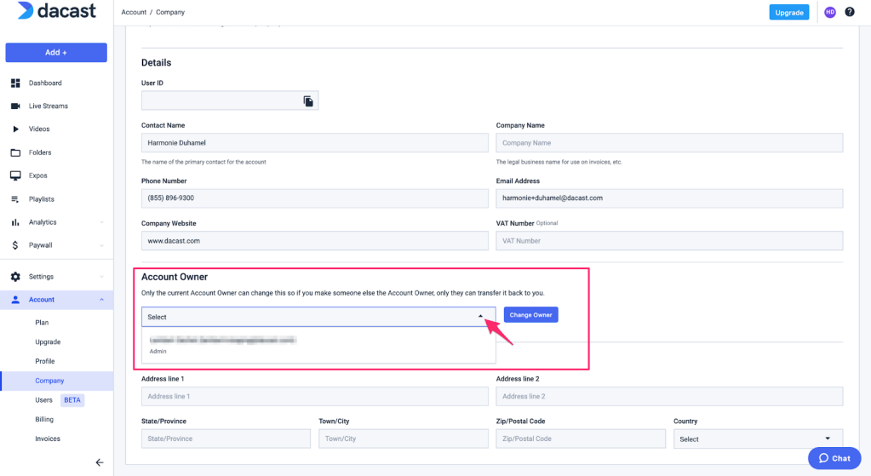Screen dimensions: 871x476
Task: Copy the User ID with copy icon
Action: [308, 101]
